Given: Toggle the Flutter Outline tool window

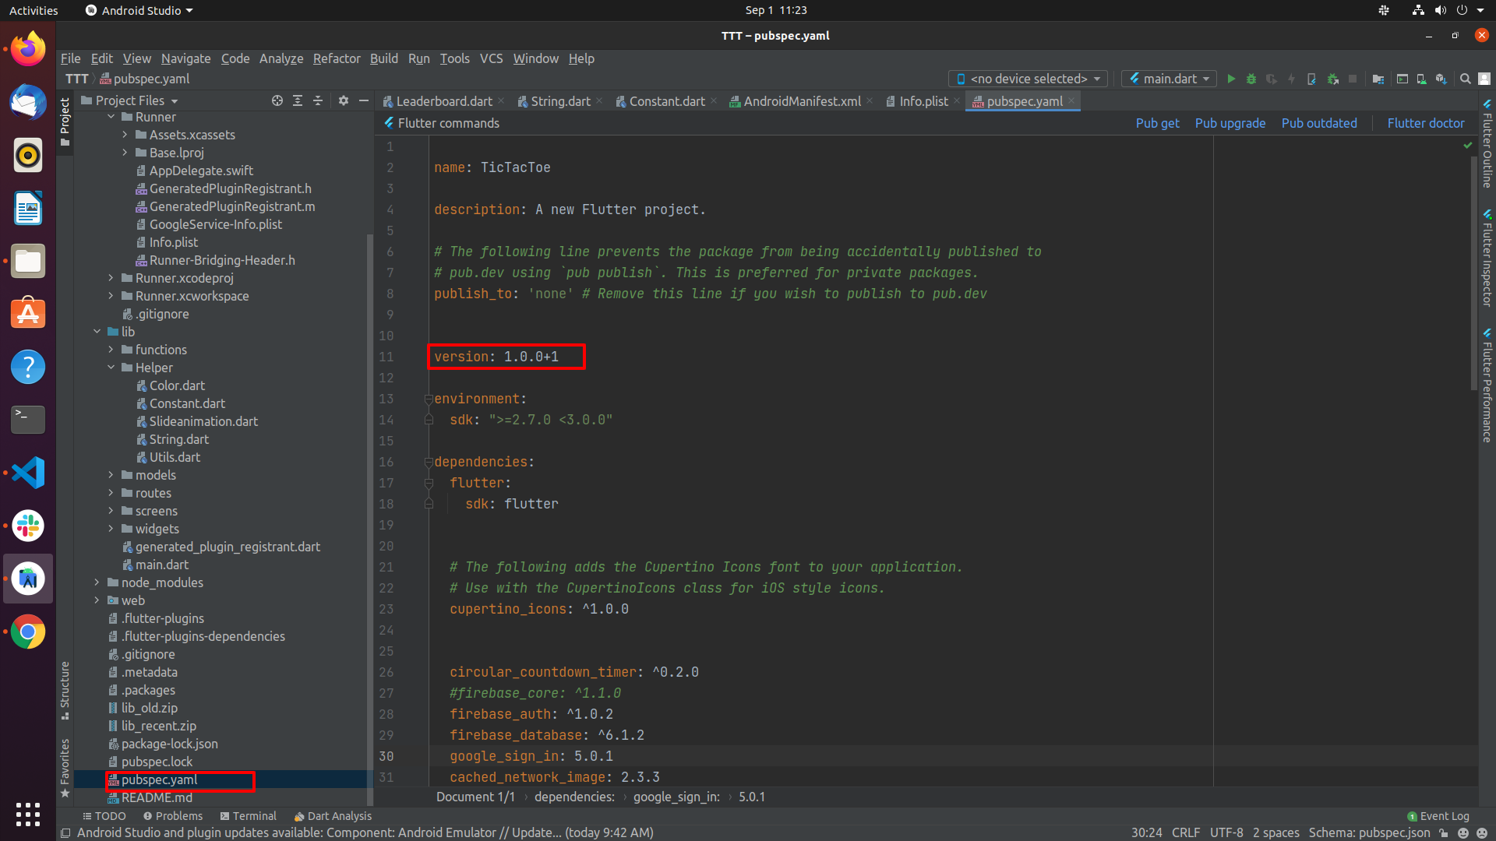Looking at the screenshot, I should tap(1487, 145).
